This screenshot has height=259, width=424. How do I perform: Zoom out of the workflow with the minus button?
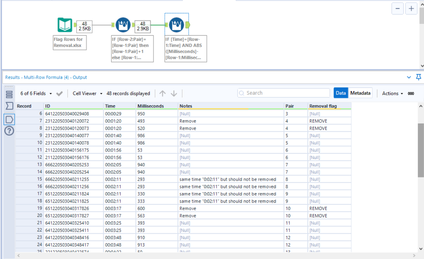click(397, 8)
